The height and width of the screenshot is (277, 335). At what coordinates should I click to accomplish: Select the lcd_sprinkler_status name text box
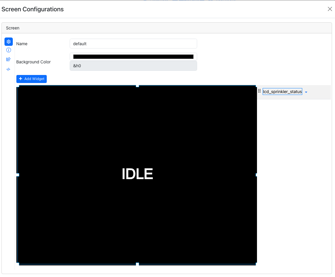click(282, 91)
